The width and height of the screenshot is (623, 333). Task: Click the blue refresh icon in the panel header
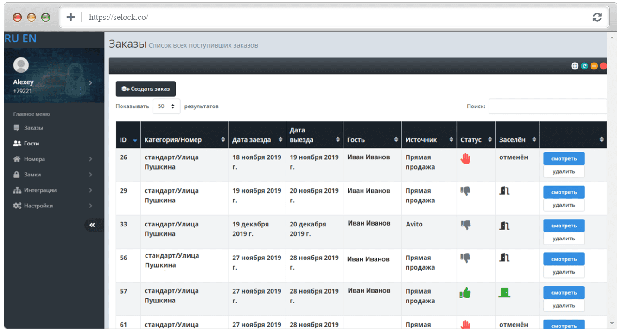click(585, 66)
